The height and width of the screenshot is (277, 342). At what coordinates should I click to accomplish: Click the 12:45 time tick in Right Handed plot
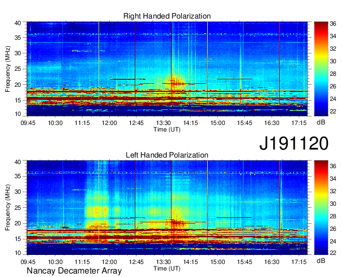click(136, 123)
